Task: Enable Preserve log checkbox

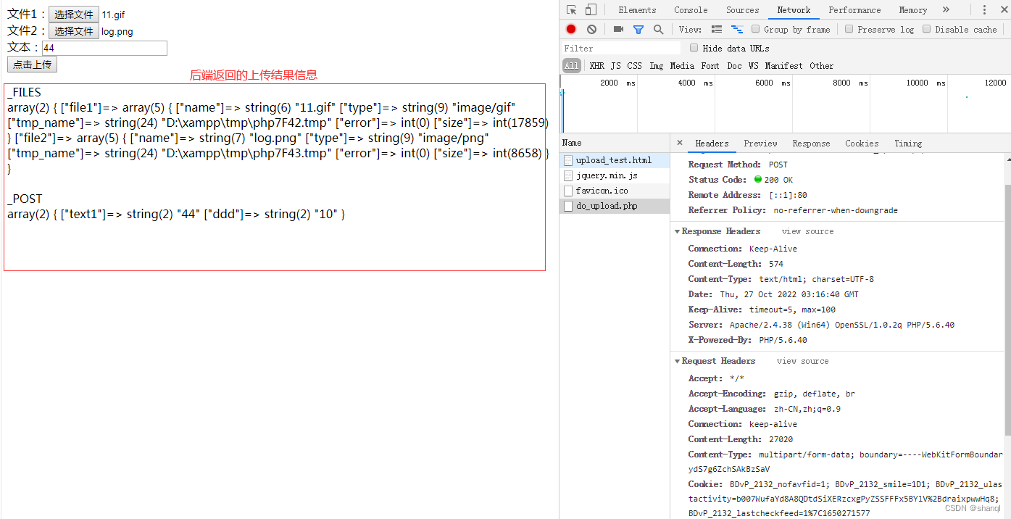Action: 849,29
